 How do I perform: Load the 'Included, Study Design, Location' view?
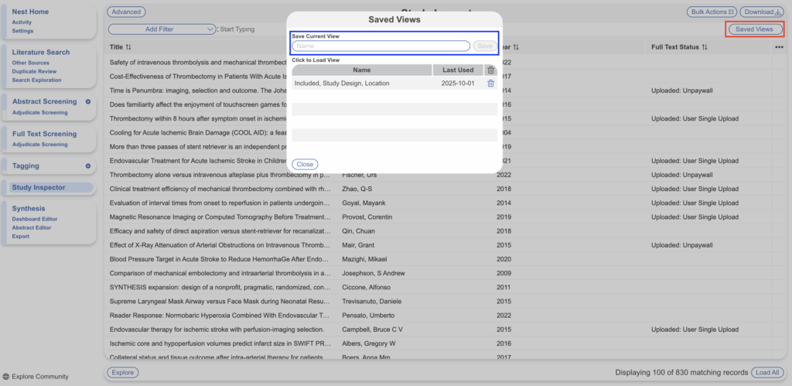click(x=342, y=84)
